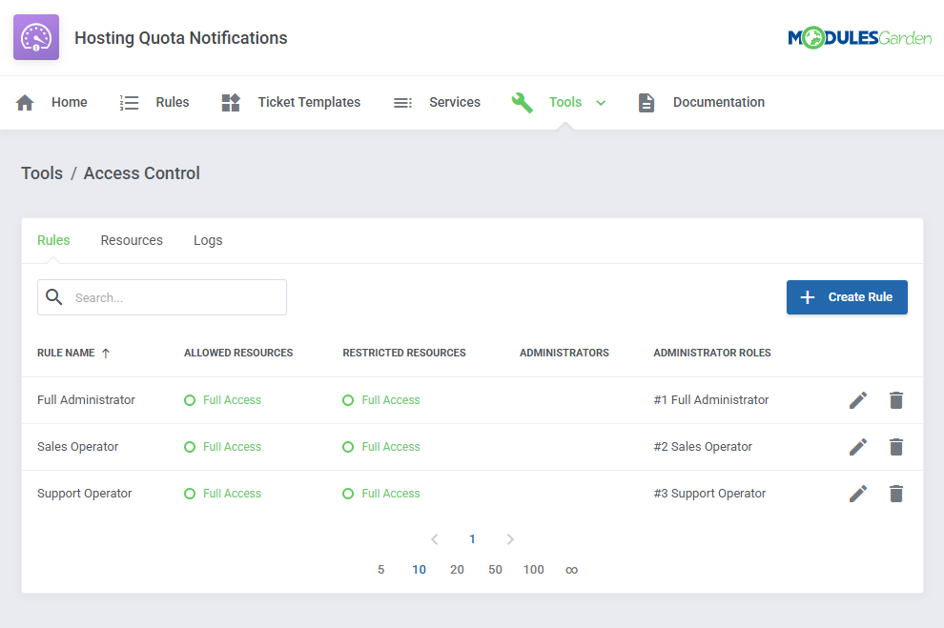Click the #3 Support Operator role text
Screen dimensions: 944x628
coord(709,494)
